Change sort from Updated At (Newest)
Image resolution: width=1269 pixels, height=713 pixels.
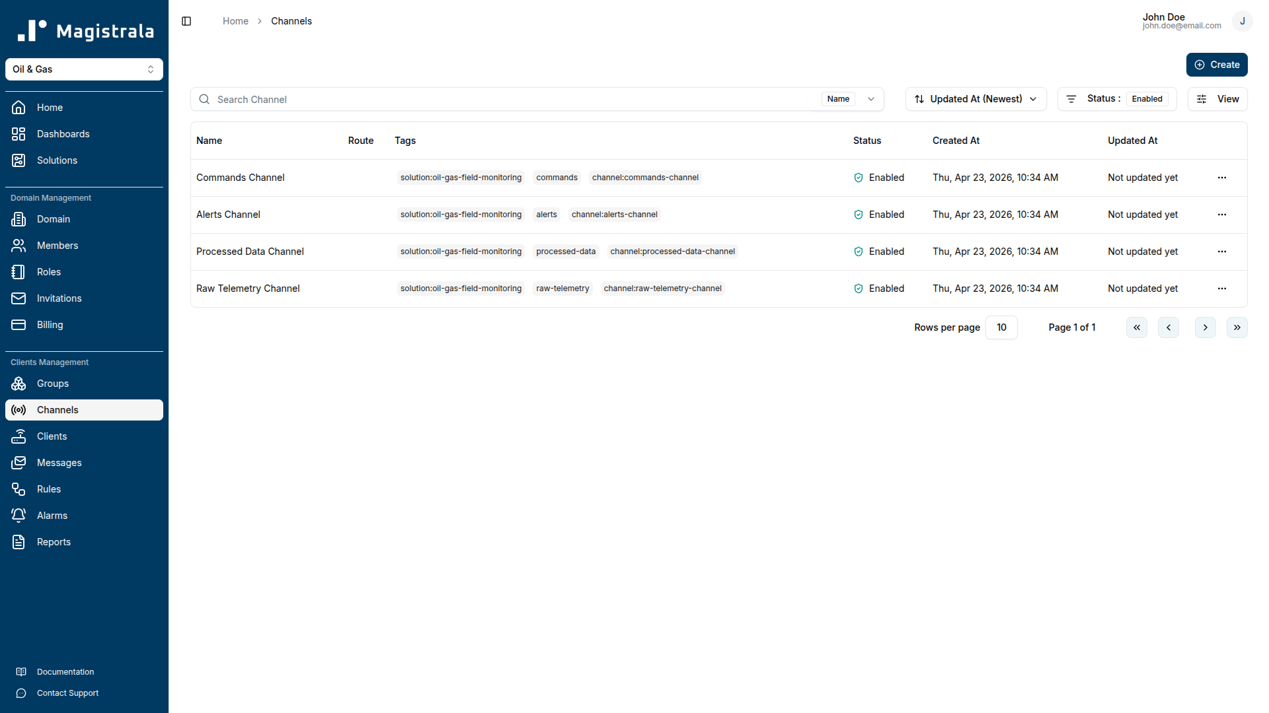point(976,99)
